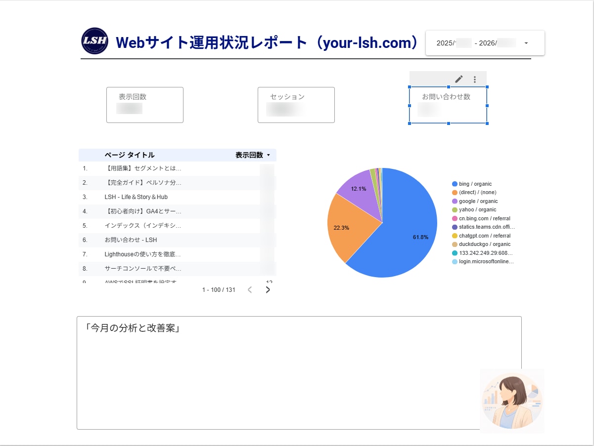This screenshot has height=446, width=594.
Task: Select the セッション scorecard
Action: (x=296, y=105)
